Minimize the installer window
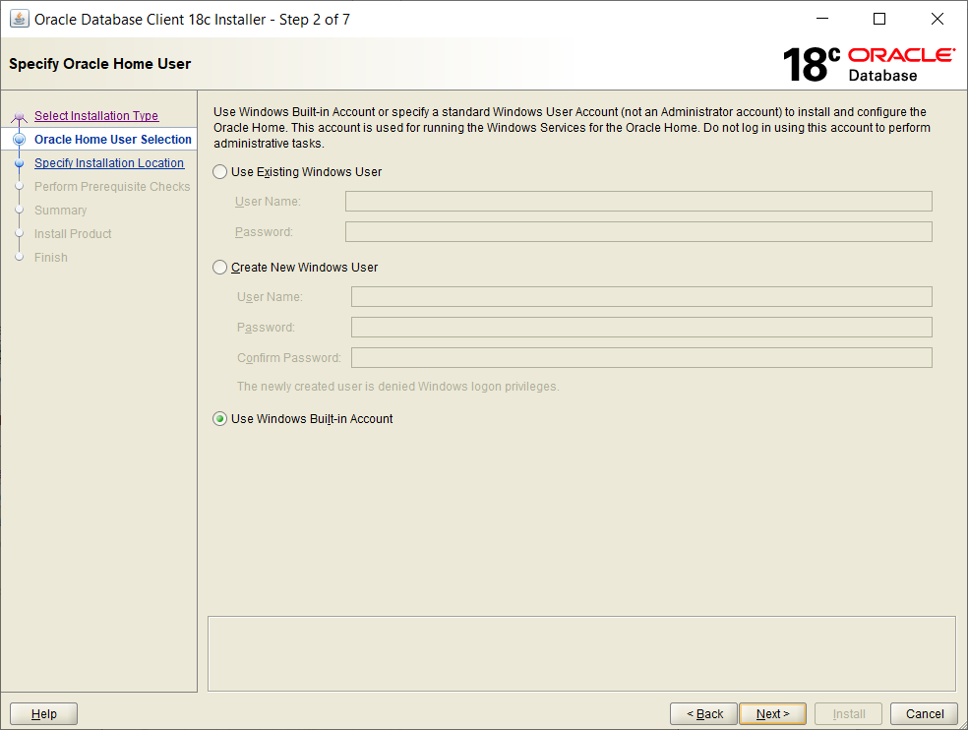968x730 pixels. pyautogui.click(x=822, y=19)
